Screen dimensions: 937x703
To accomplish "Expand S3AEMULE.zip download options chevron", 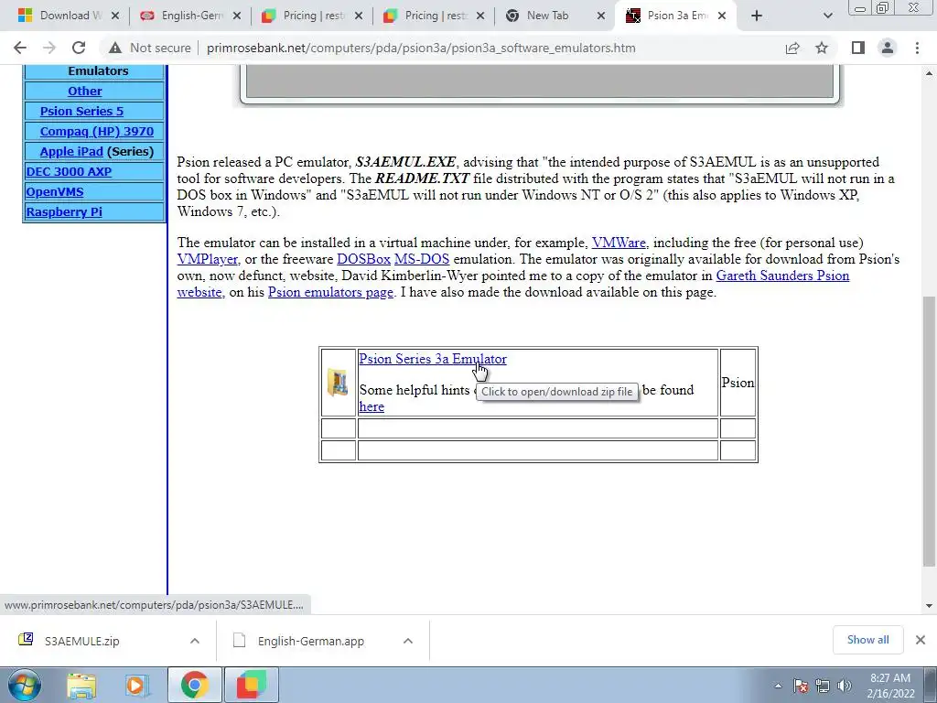I will [x=195, y=641].
